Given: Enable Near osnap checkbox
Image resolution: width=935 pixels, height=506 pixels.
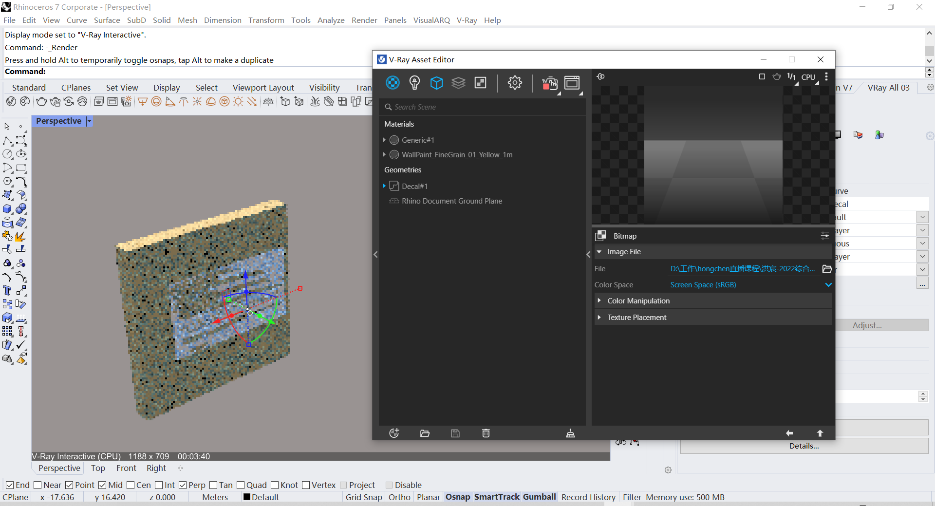Looking at the screenshot, I should (37, 485).
